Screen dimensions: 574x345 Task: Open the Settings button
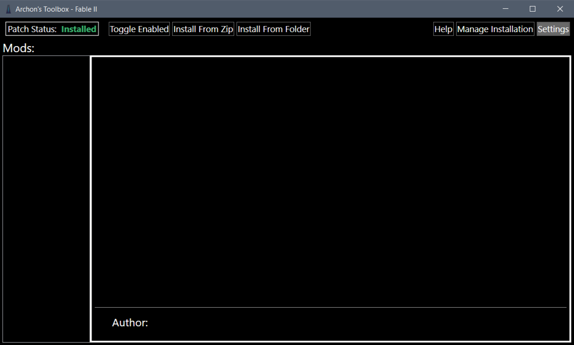coord(553,29)
